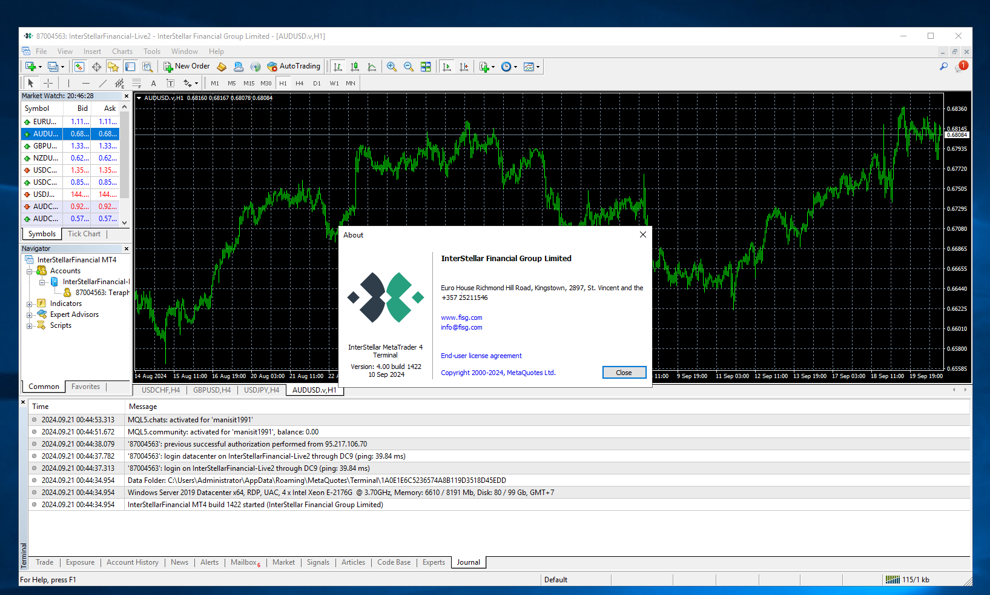Open the New Chart toolbar icon
This screenshot has width=990, height=595.
click(x=30, y=67)
